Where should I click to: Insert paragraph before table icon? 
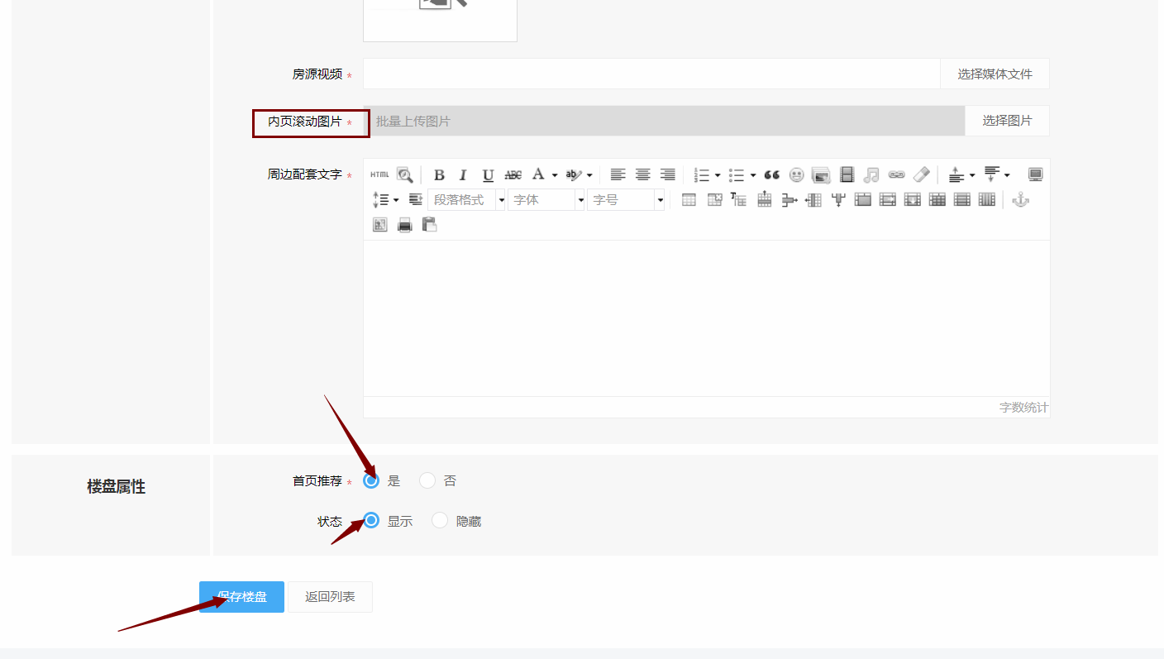pos(739,199)
